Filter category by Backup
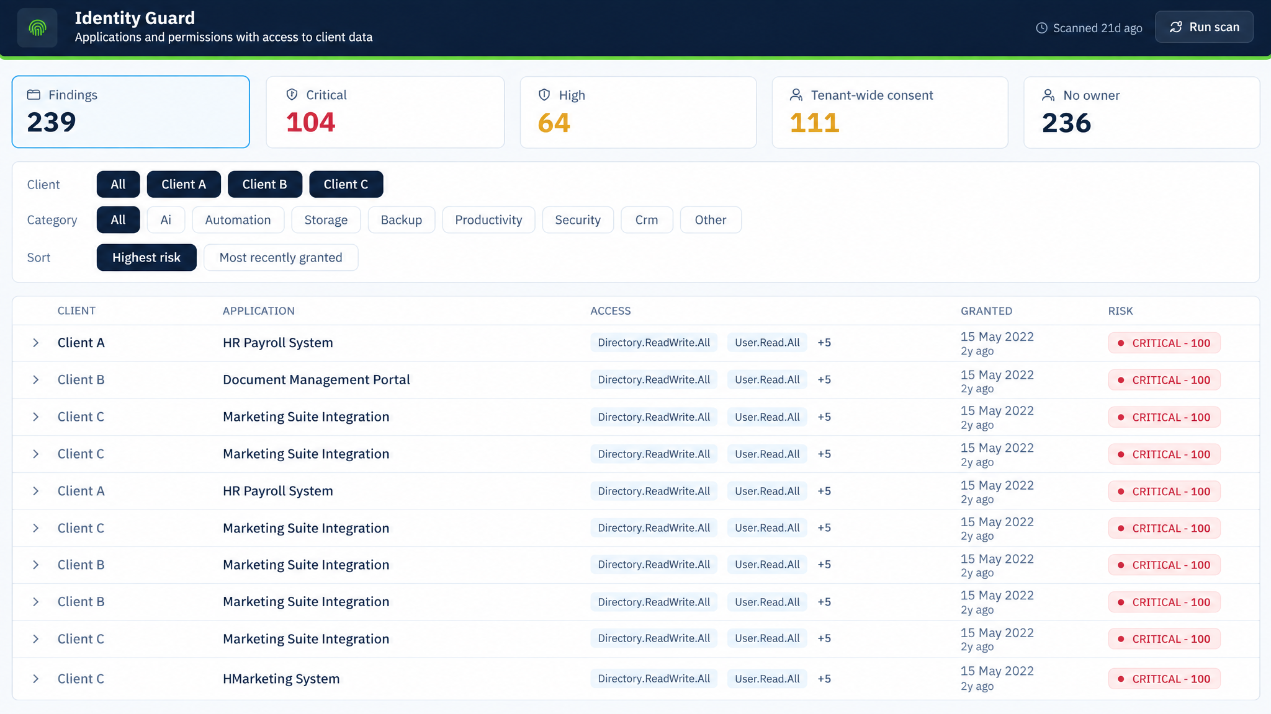This screenshot has width=1271, height=714. pyautogui.click(x=402, y=220)
